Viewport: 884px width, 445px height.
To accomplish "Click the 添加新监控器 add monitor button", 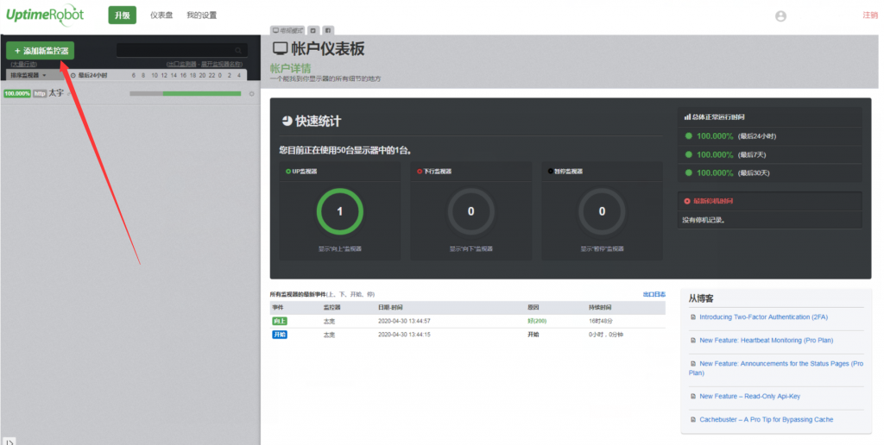I will [40, 51].
